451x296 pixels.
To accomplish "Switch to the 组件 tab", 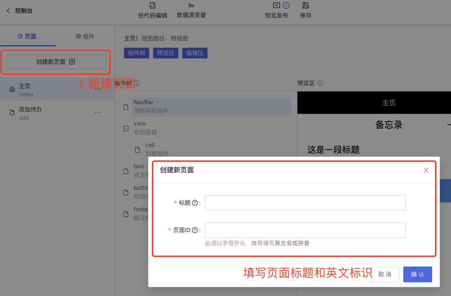I will point(85,36).
